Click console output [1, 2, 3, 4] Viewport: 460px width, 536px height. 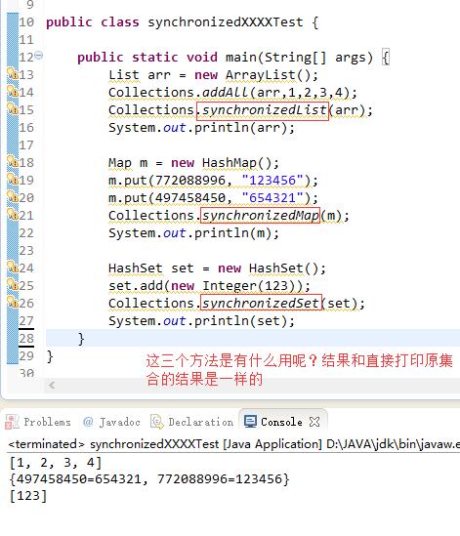[56, 463]
